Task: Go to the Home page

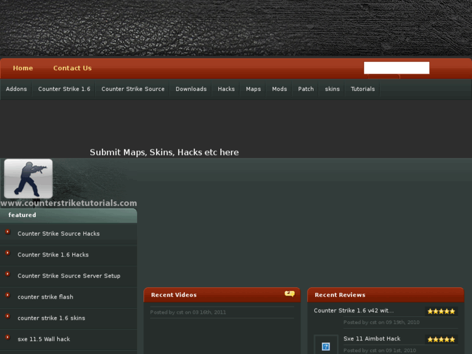Action: tap(23, 68)
